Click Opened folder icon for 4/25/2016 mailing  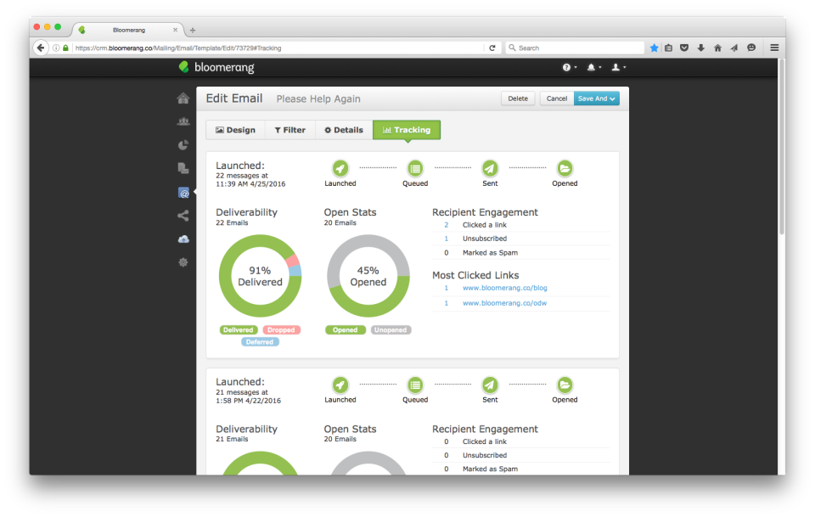coord(565,168)
